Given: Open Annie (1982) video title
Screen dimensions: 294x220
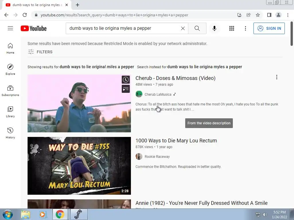Looking at the screenshot, I should 201,203.
